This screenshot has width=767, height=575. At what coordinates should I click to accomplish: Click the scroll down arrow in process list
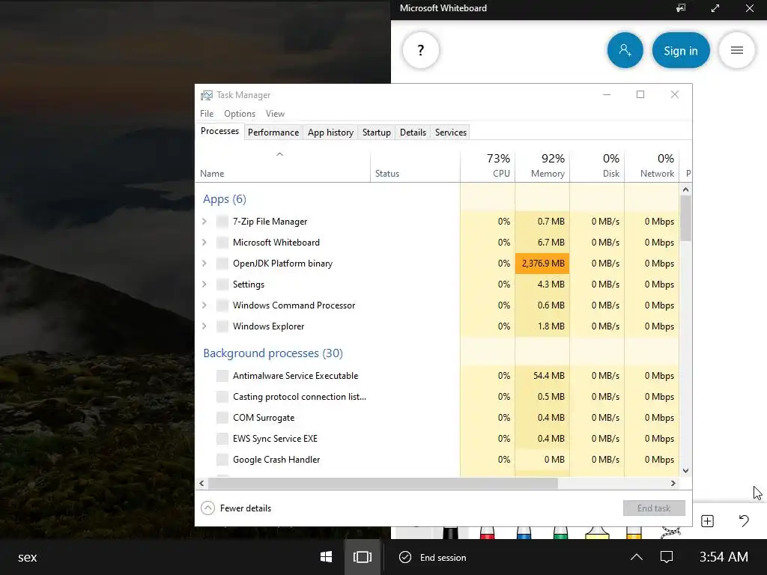click(x=685, y=471)
